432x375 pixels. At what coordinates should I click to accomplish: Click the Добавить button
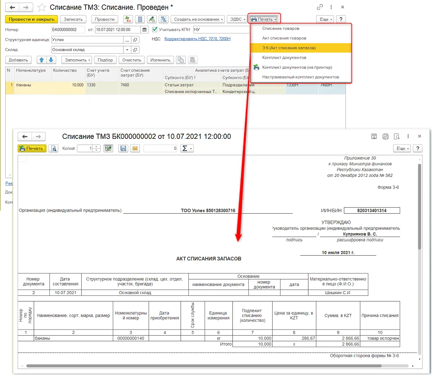click(18, 60)
